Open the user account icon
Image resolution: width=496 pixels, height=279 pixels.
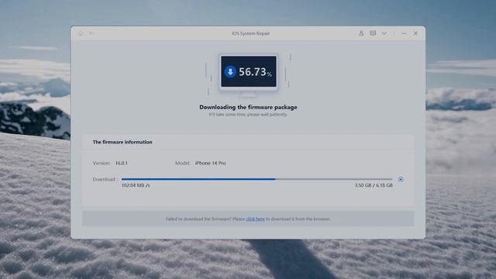pyautogui.click(x=361, y=33)
